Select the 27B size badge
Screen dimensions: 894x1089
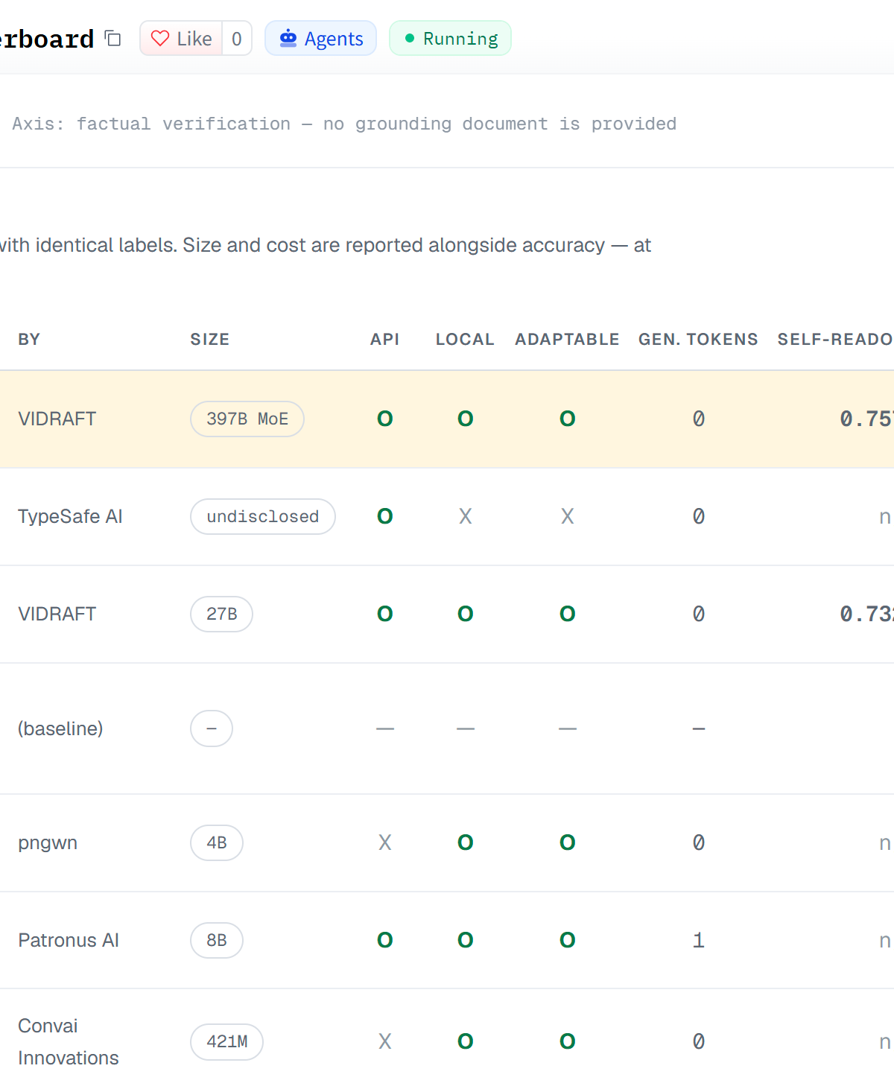222,614
